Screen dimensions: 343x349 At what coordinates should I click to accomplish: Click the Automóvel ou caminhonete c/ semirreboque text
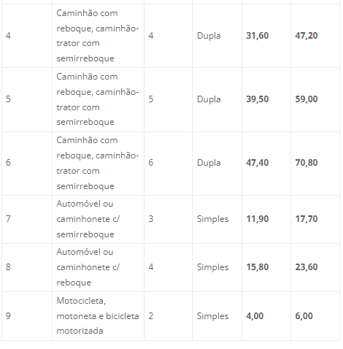point(88,219)
